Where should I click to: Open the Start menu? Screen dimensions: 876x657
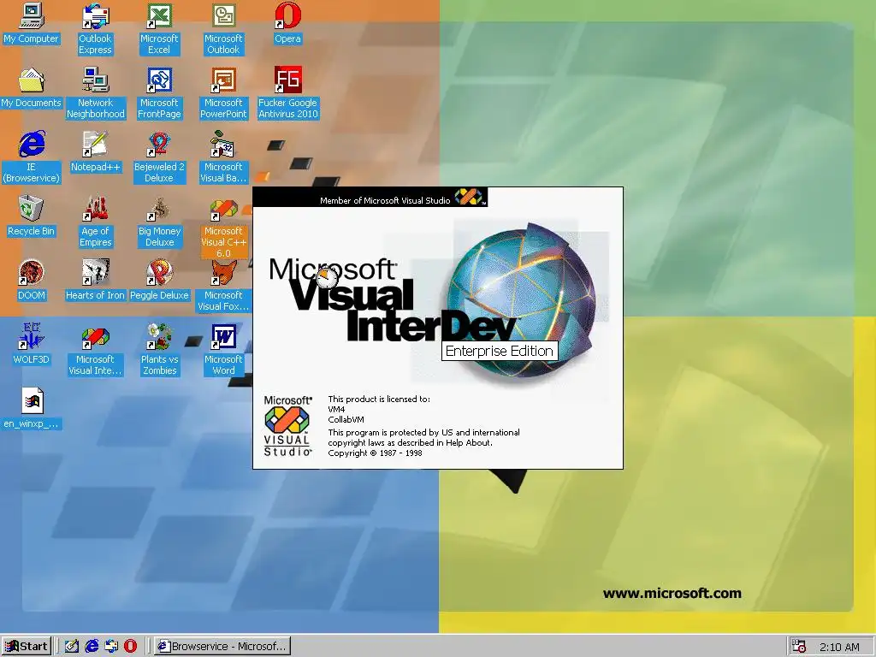pyautogui.click(x=27, y=647)
